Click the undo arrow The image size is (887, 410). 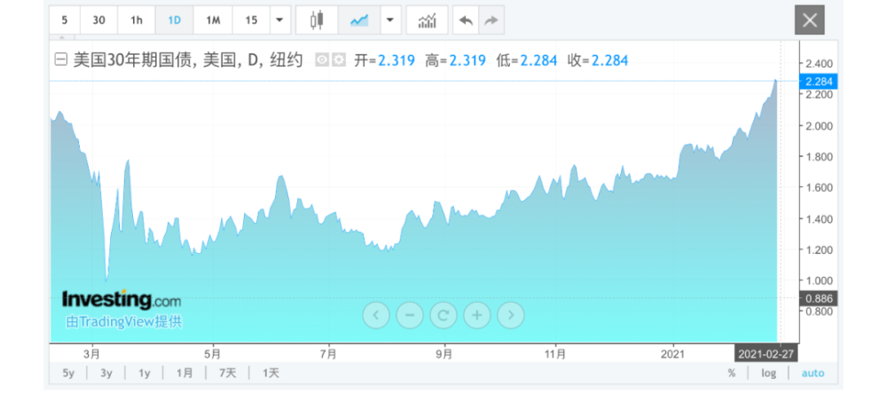coord(466,20)
